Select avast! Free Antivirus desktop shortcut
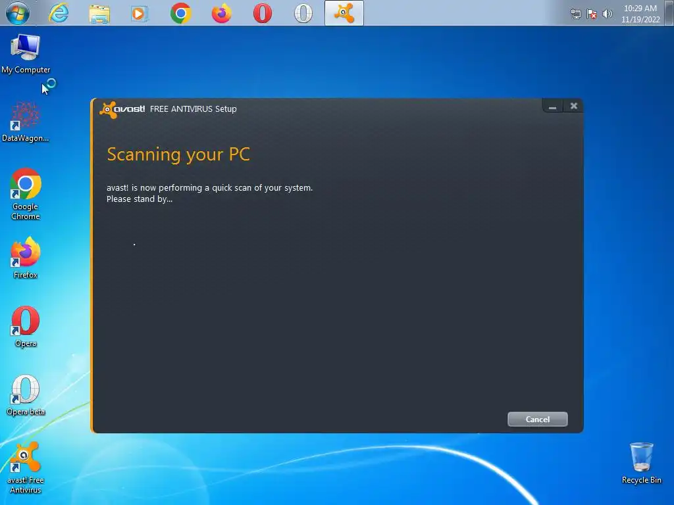Viewport: 674px width, 505px height. [x=26, y=468]
